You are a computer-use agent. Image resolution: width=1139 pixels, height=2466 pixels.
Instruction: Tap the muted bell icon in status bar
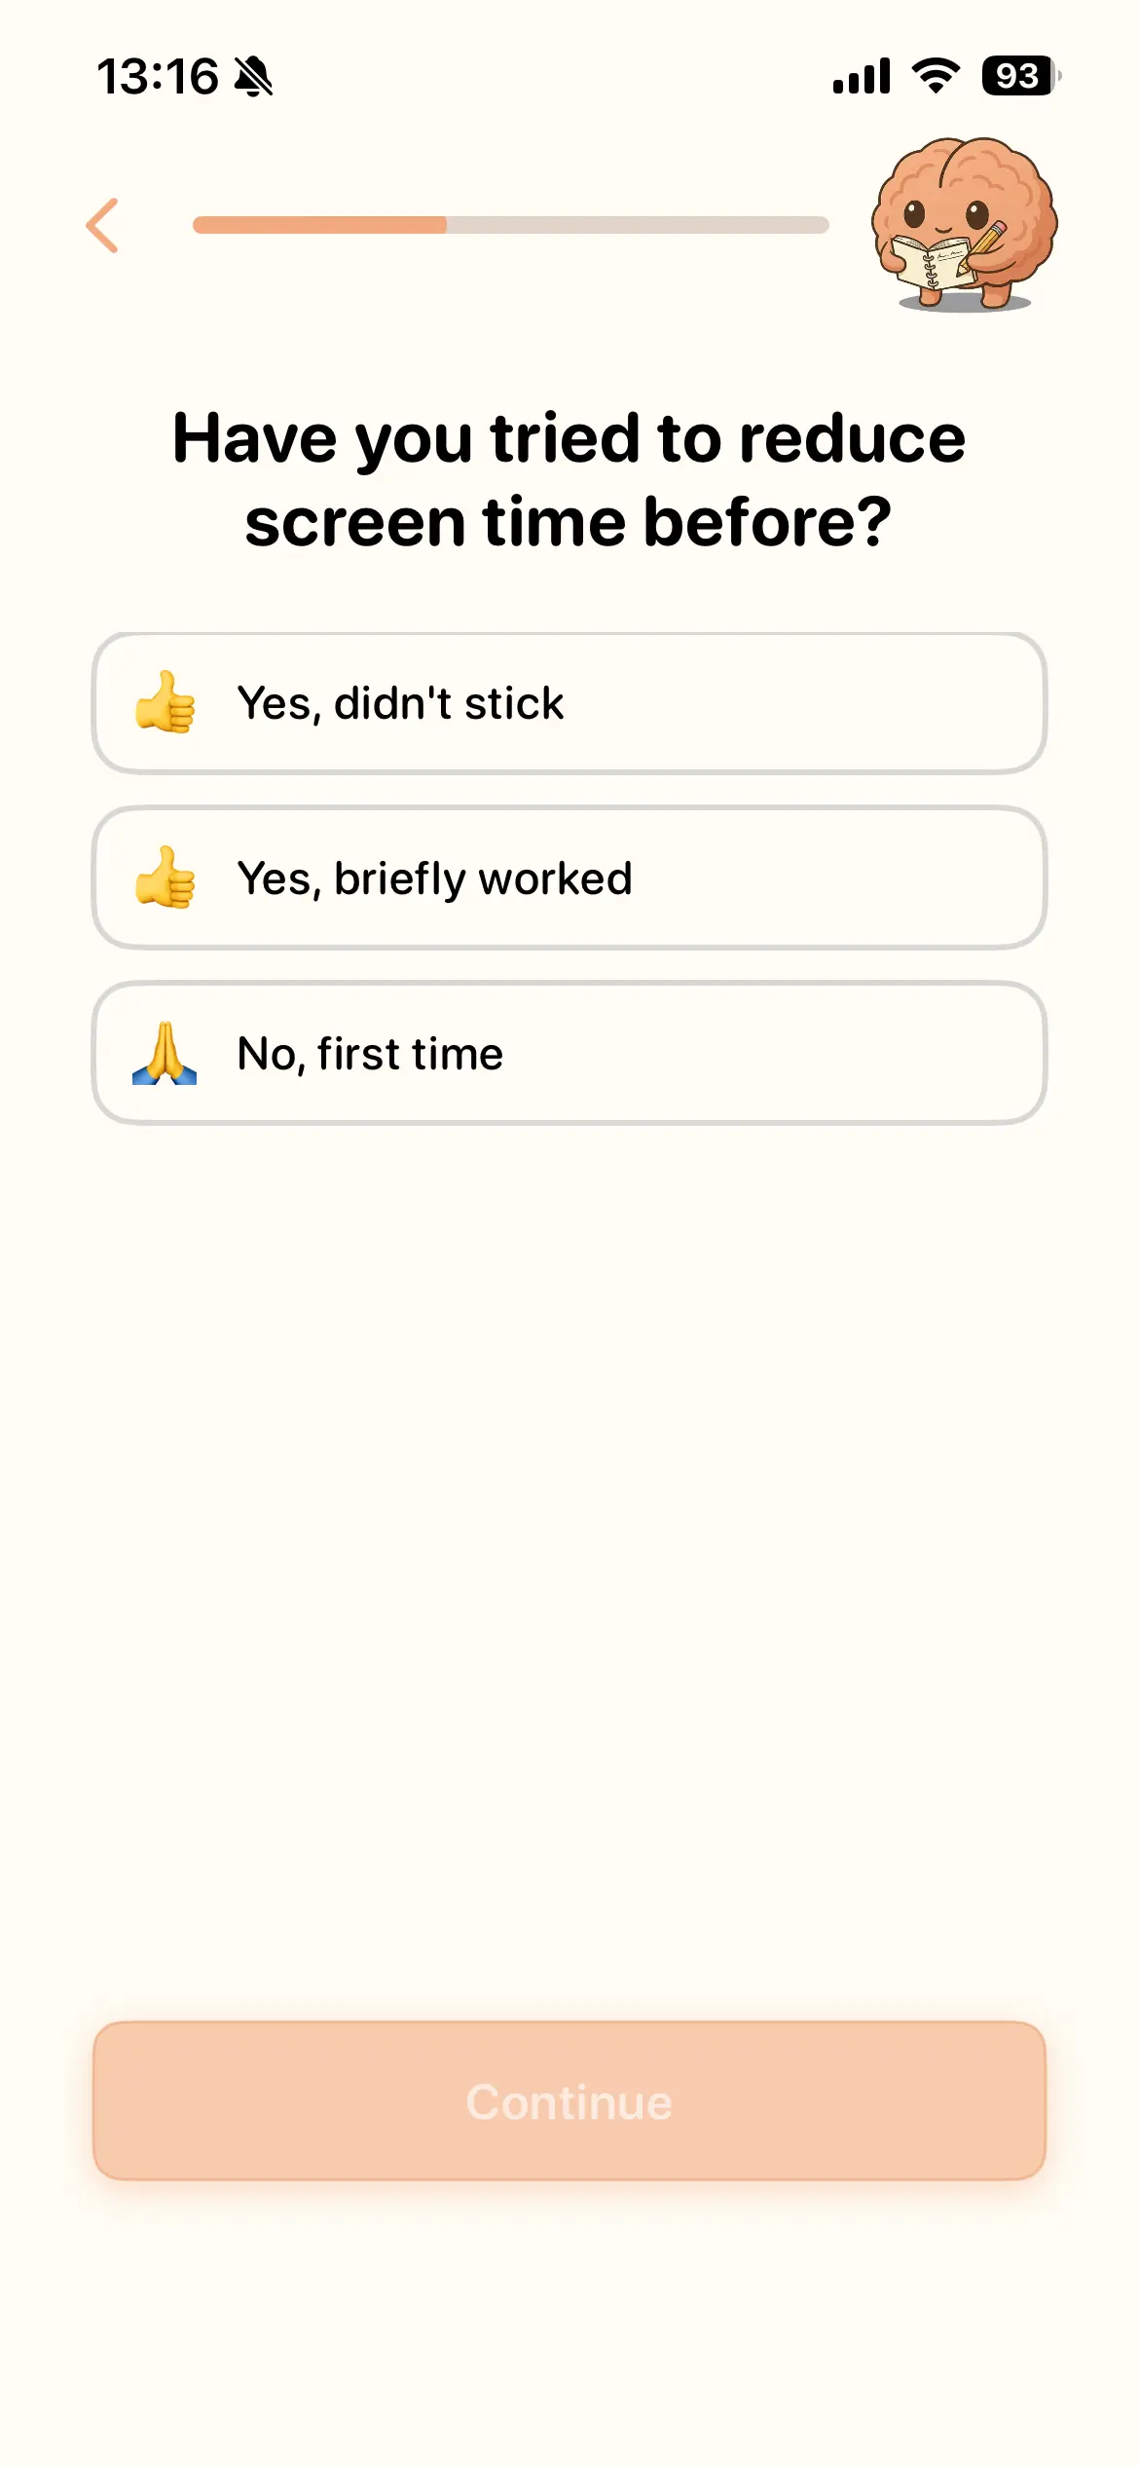[254, 77]
